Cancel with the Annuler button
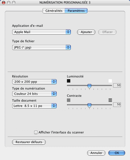The width and height of the screenshot is (130, 160). (96, 153)
